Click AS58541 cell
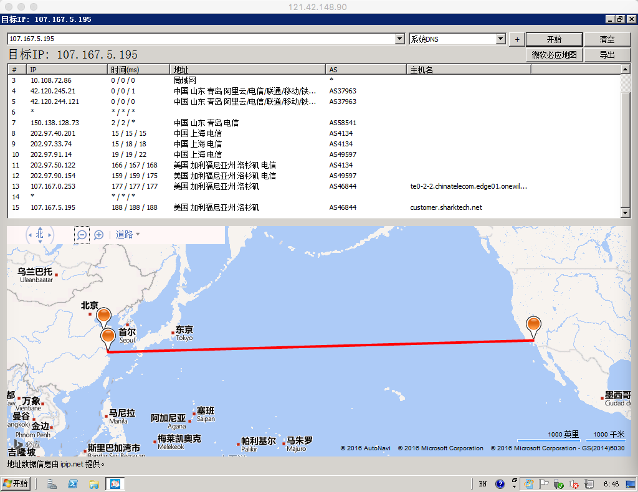This screenshot has width=638, height=492. [343, 123]
